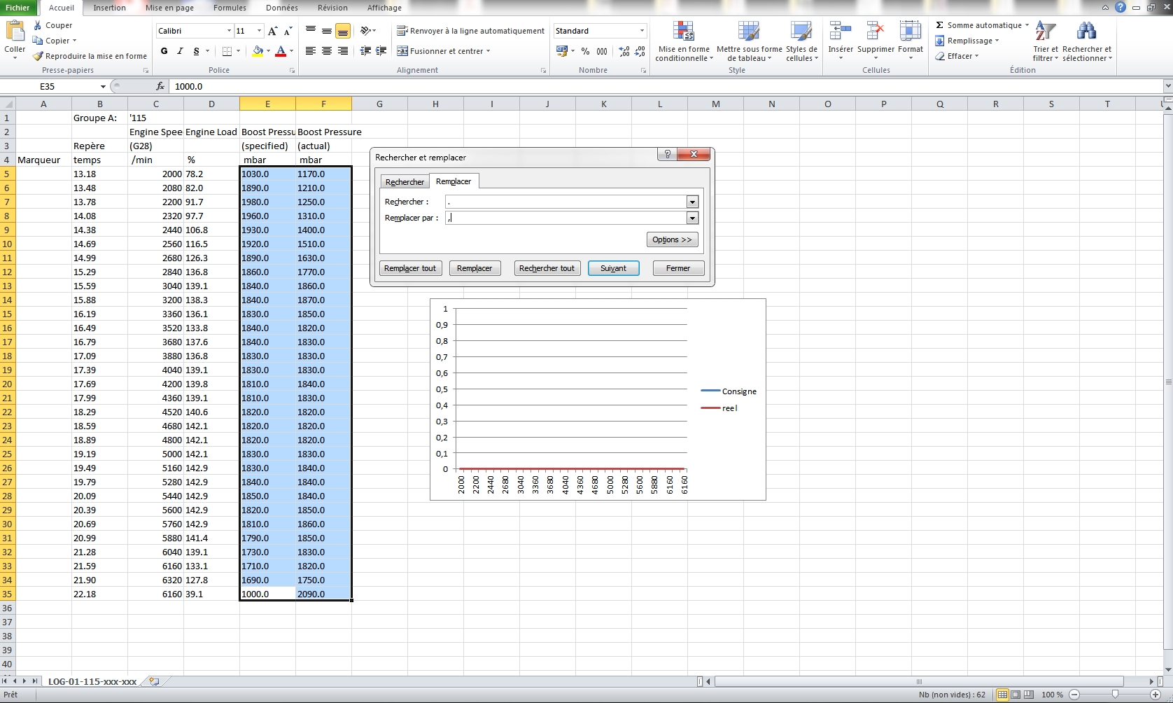Open the Formules ribbon tab

(x=230, y=8)
